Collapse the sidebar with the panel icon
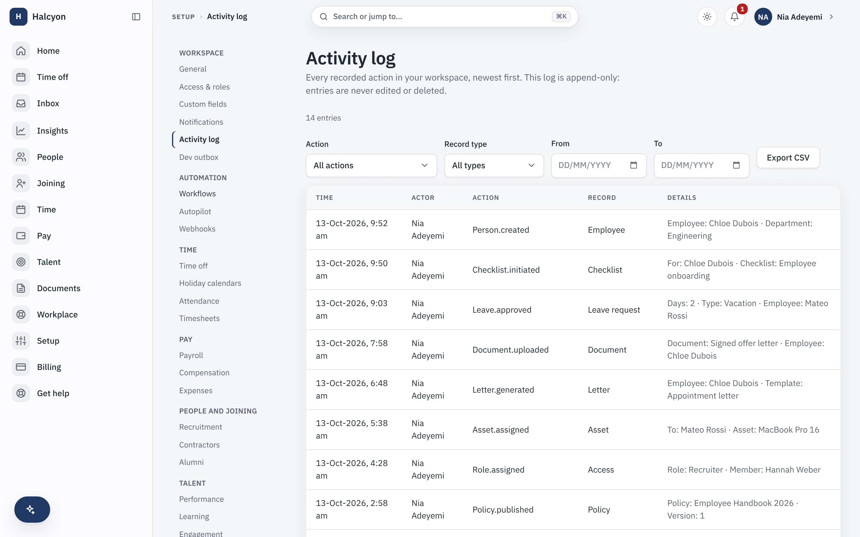Image resolution: width=860 pixels, height=537 pixels. click(x=136, y=17)
